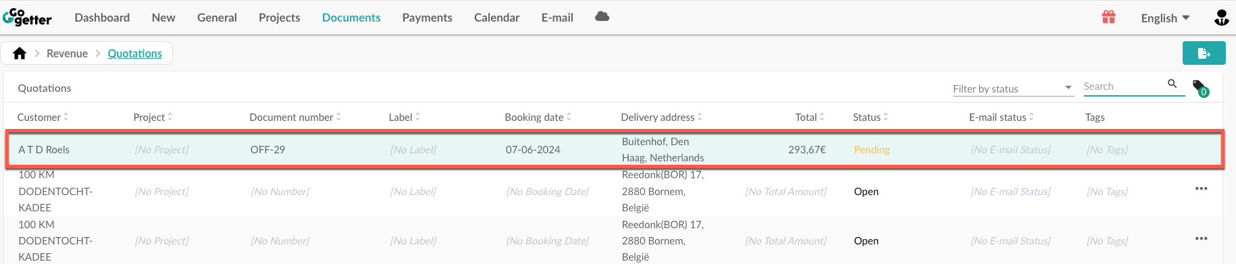Image resolution: width=1236 pixels, height=264 pixels.
Task: Click the Revenue breadcrumb
Action: click(67, 53)
